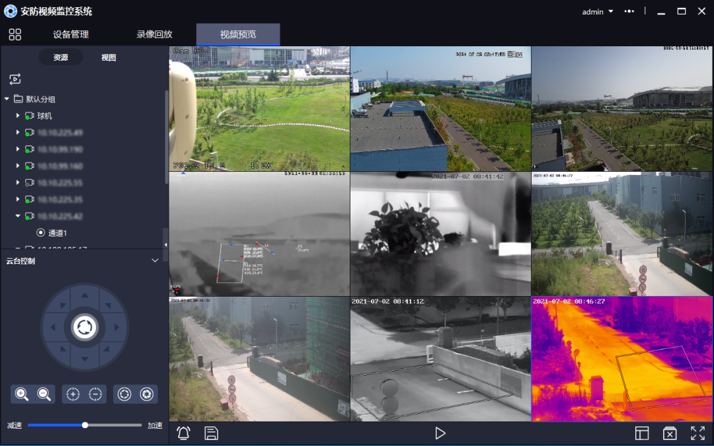Collapse the 云台控制 panel chevron
Screen dimensions: 714x446
click(x=155, y=260)
